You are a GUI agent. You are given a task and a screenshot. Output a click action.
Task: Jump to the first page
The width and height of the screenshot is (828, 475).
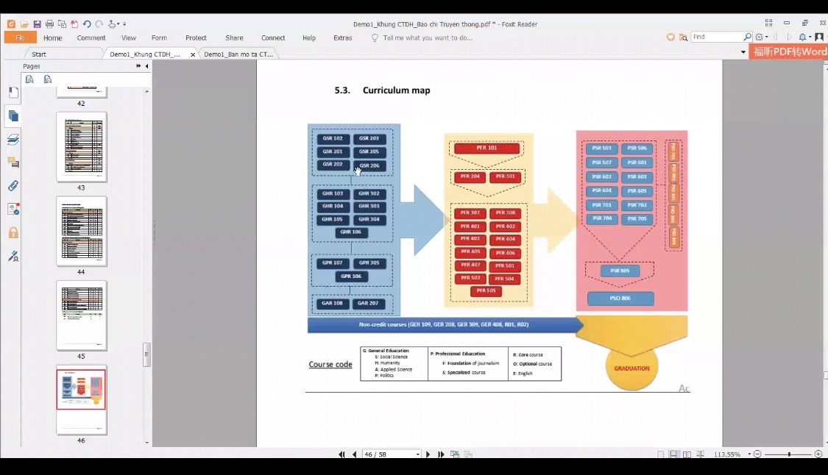[x=342, y=454]
